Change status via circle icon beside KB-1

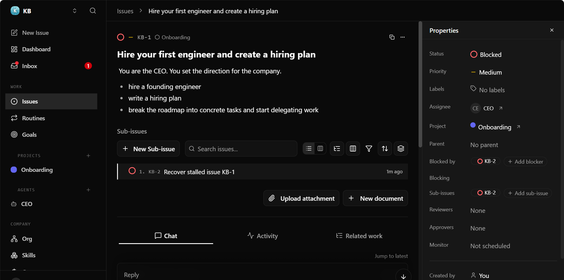coord(121,37)
